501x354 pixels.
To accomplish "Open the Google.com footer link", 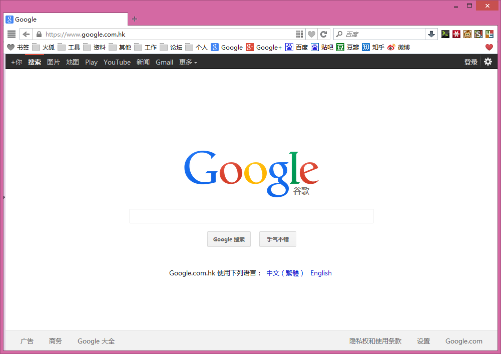I will point(464,341).
